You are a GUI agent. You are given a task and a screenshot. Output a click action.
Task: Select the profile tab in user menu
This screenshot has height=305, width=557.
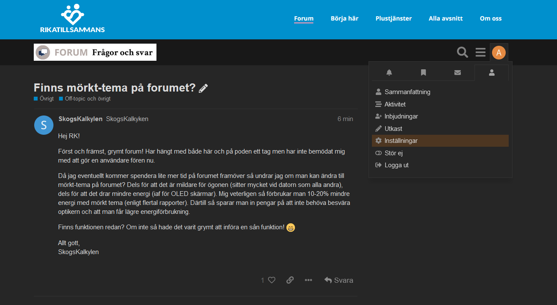click(x=492, y=73)
